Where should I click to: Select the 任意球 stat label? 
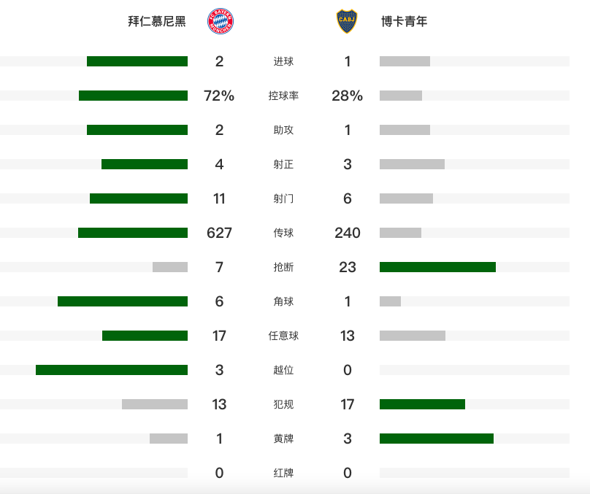coord(283,336)
